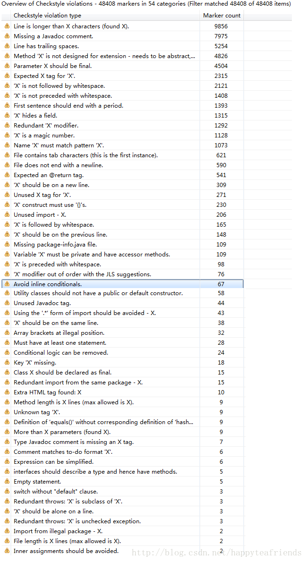
Task: Click warning icon beside 'Line has trailing spaces.'
Action: tap(7, 46)
